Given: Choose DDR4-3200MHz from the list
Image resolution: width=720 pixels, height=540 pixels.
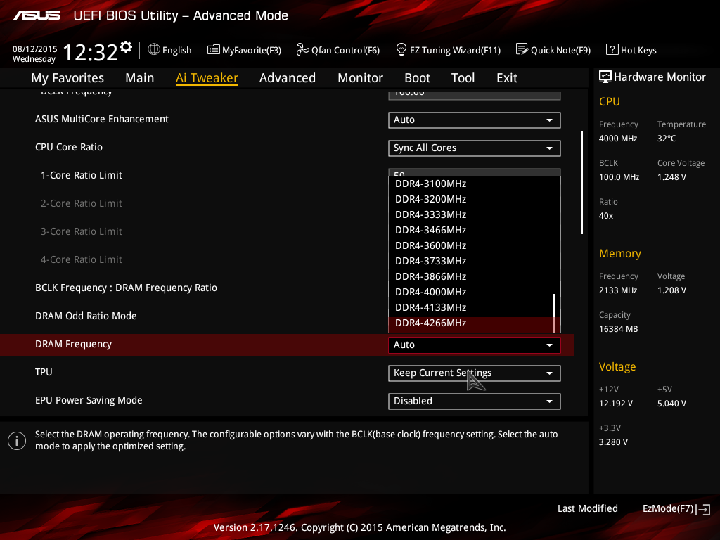Looking at the screenshot, I should (x=470, y=199).
